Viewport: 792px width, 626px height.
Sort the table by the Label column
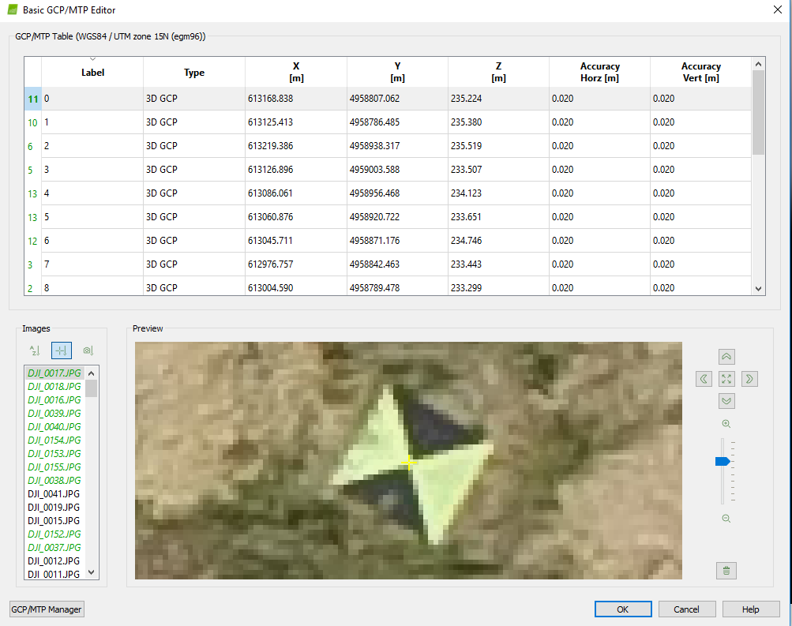(92, 71)
